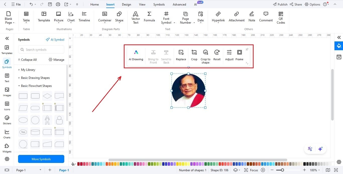Pin the floating image toolbar
343x174 pixels.
point(247,49)
